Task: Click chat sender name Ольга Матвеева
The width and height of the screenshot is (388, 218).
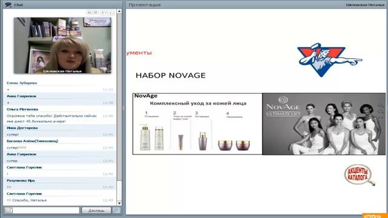Action: coord(22,109)
